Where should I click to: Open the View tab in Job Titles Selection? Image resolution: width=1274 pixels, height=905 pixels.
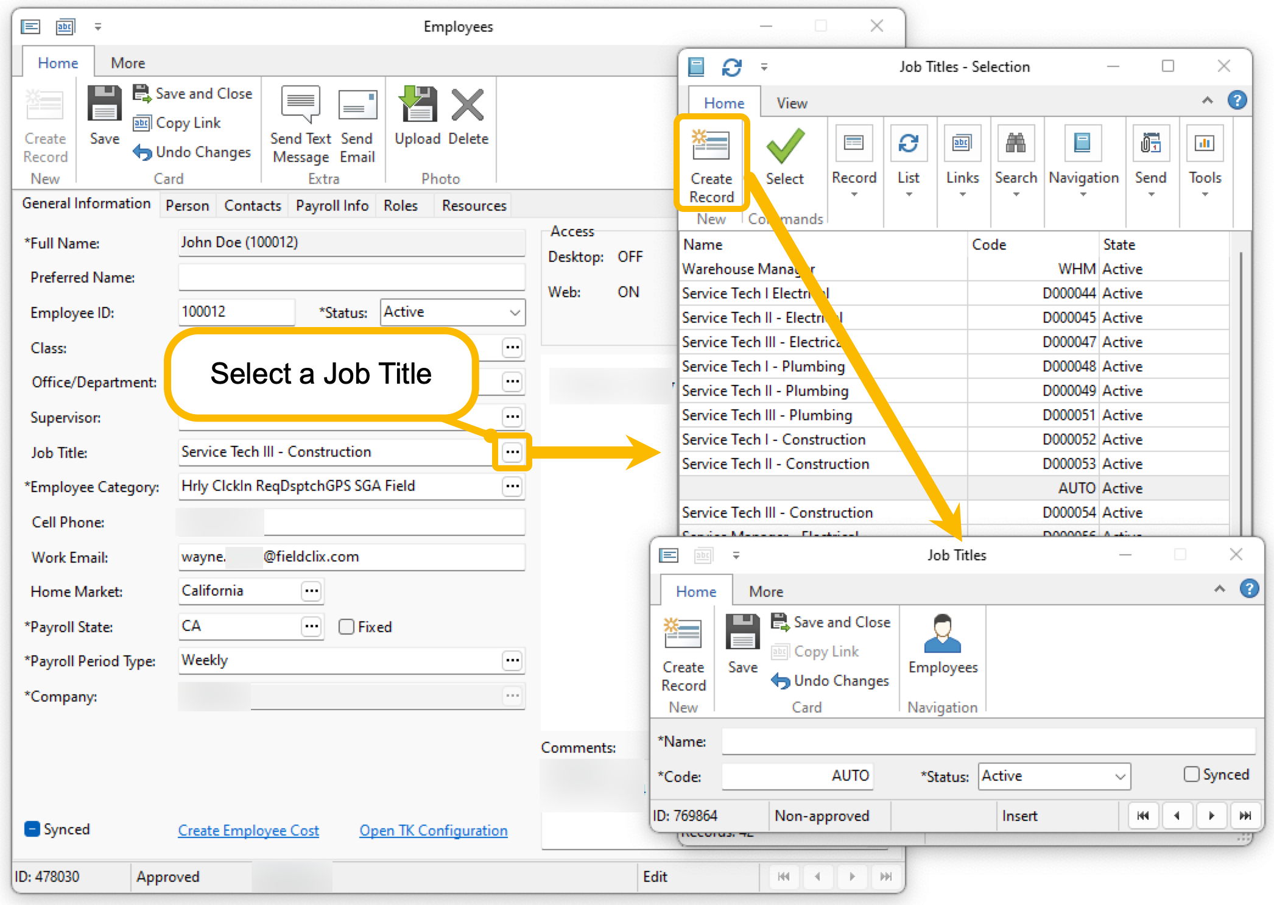pyautogui.click(x=792, y=104)
